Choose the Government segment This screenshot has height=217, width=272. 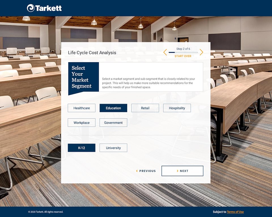113,123
